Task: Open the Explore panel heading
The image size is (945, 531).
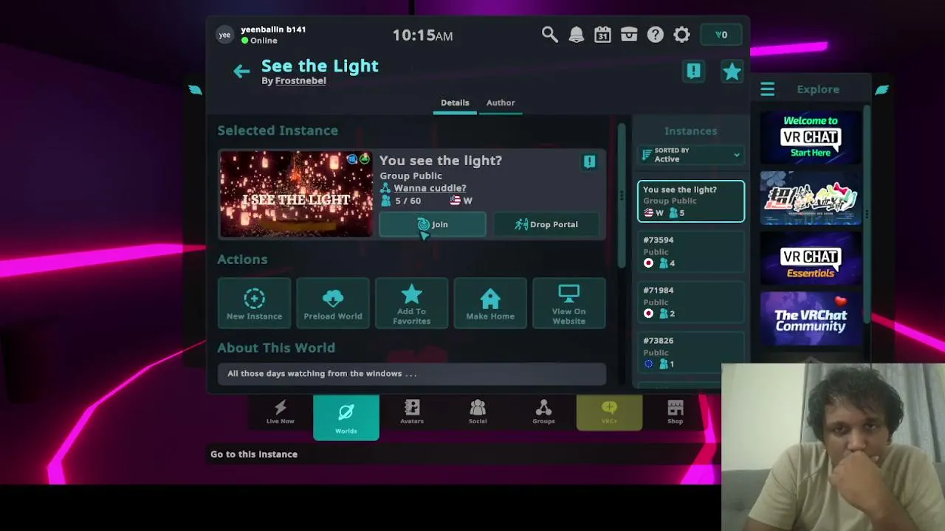Action: pyautogui.click(x=818, y=89)
